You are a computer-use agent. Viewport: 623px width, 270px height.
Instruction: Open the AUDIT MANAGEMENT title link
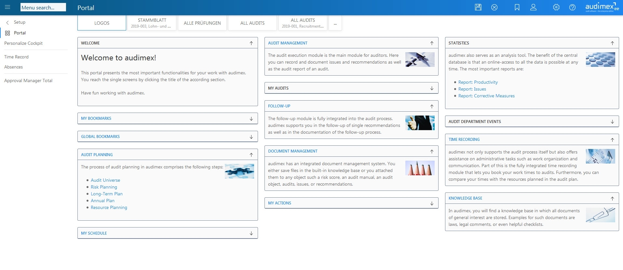(x=288, y=43)
